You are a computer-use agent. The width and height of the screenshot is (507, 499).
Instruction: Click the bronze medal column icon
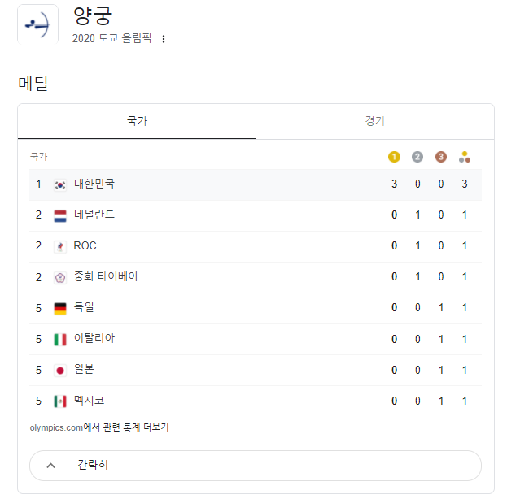pyautogui.click(x=441, y=157)
